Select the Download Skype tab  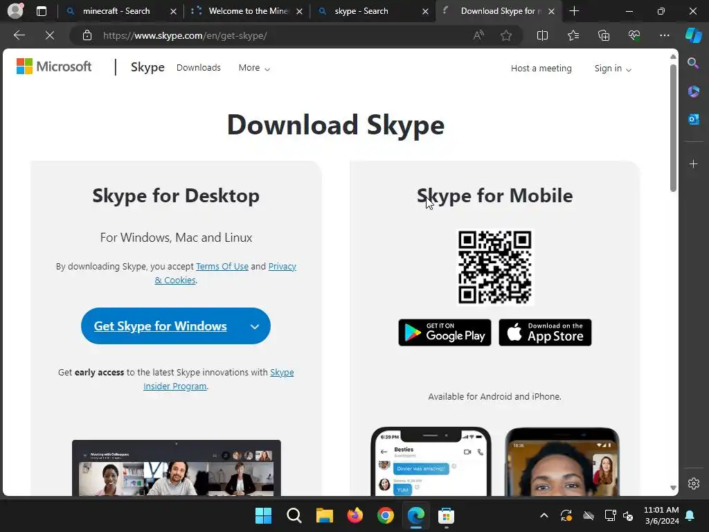pyautogui.click(x=500, y=11)
